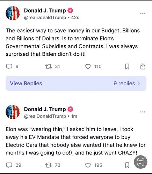
Task: Like the post about Elon's subsidies
Action: (x=88, y=67)
